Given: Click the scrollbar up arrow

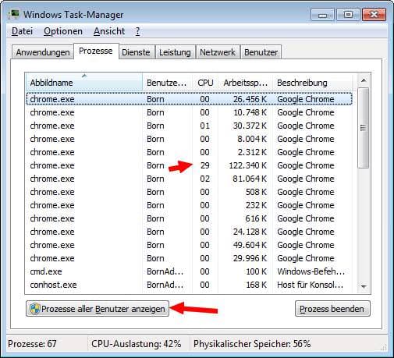Looking at the screenshot, I should pos(364,80).
